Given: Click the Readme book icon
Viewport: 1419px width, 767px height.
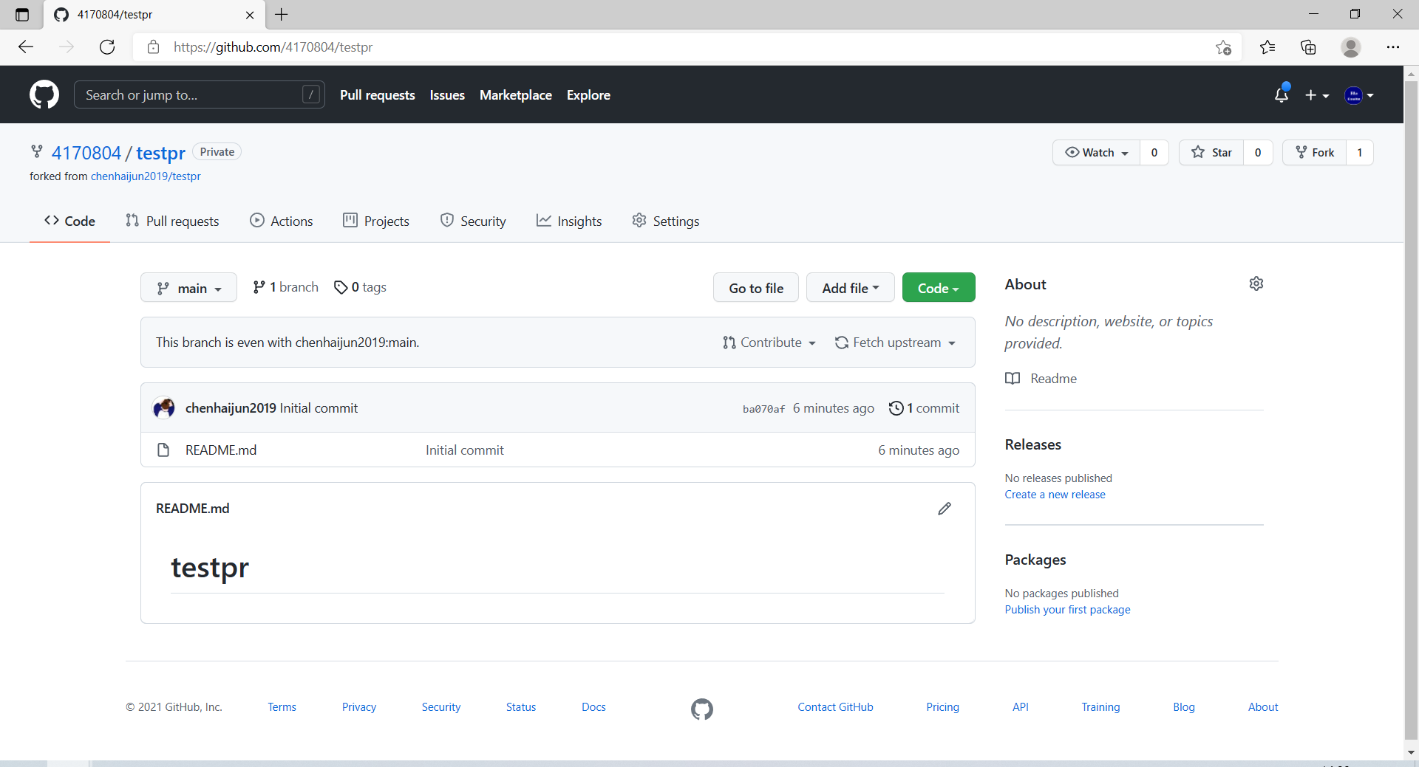Looking at the screenshot, I should click(x=1013, y=379).
